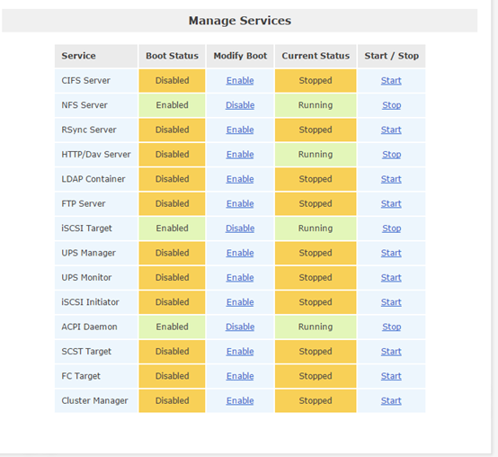Stop the HTTP/Dav Server
Image resolution: width=498 pixels, height=457 pixels.
point(391,155)
